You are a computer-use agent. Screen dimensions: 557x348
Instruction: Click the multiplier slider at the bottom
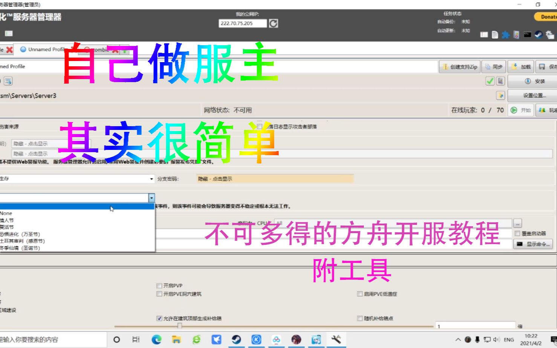[x=180, y=327]
